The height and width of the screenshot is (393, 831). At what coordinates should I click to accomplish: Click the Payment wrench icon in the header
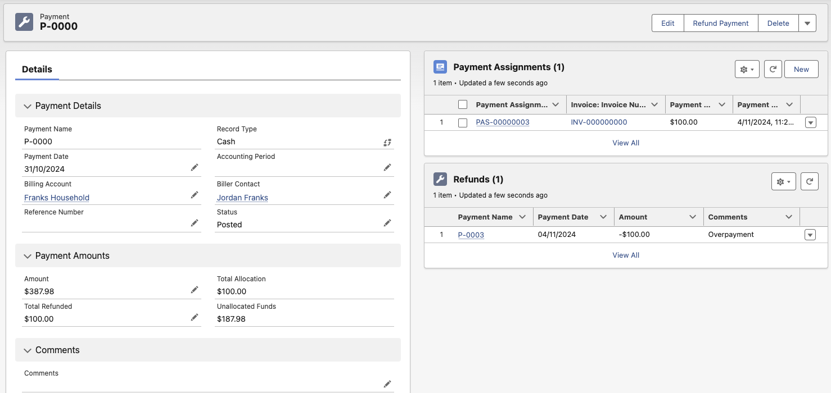(x=24, y=22)
